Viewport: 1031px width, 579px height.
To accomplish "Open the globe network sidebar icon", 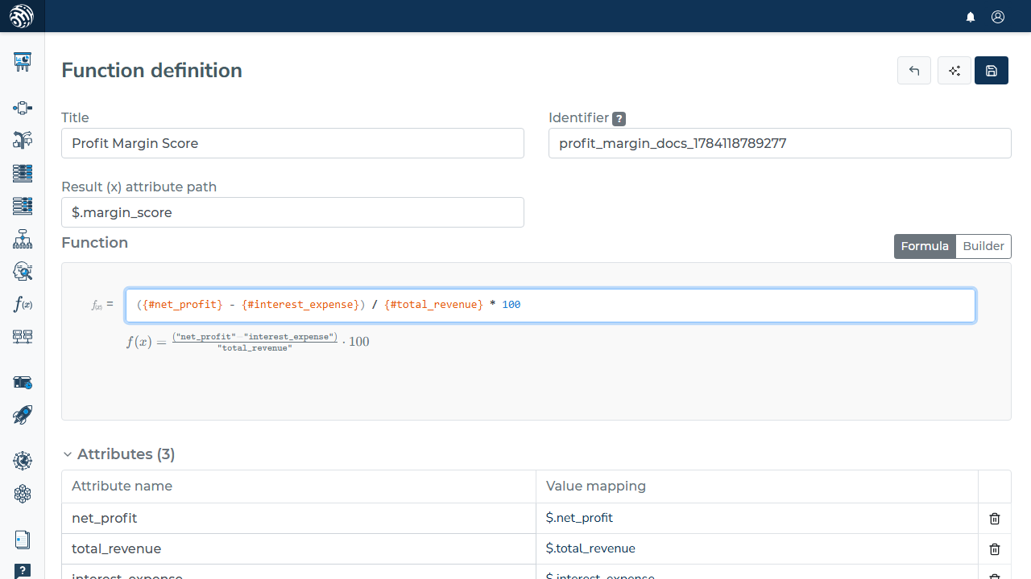I will (23, 461).
